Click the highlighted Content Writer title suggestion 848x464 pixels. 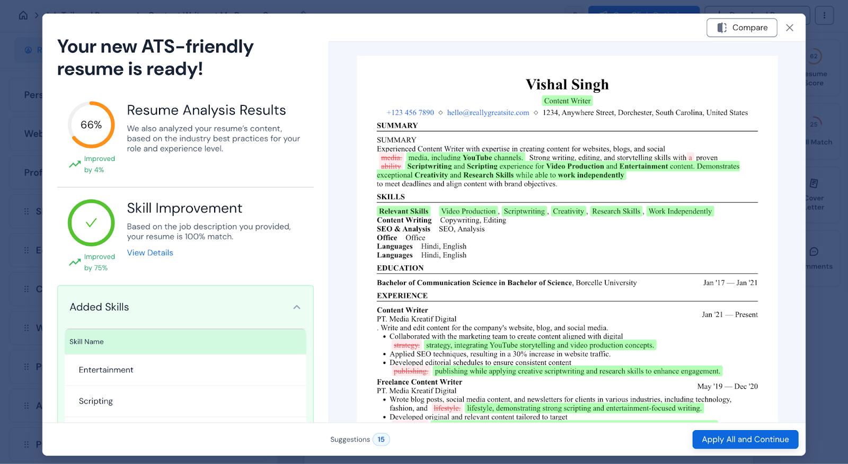point(567,101)
